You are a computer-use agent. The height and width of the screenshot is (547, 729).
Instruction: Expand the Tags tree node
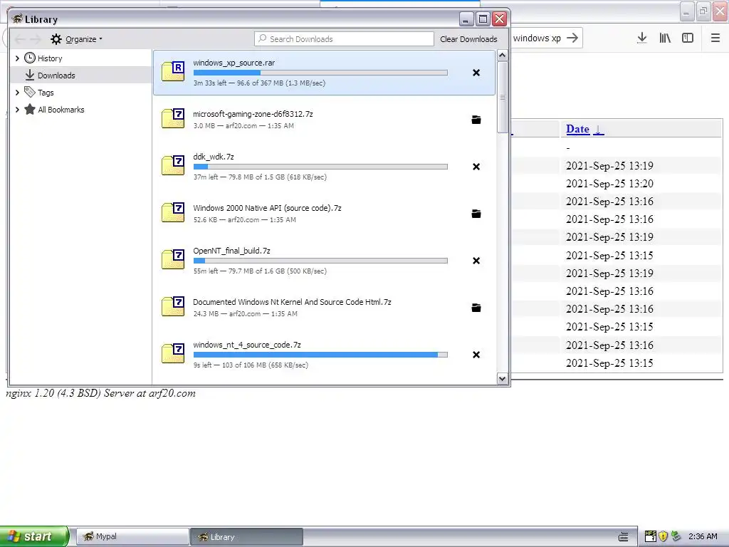pos(17,93)
